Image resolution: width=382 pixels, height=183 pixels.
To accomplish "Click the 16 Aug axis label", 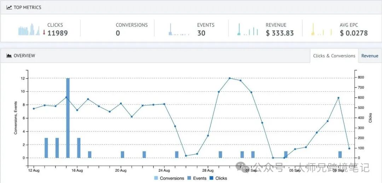I will point(77,170).
